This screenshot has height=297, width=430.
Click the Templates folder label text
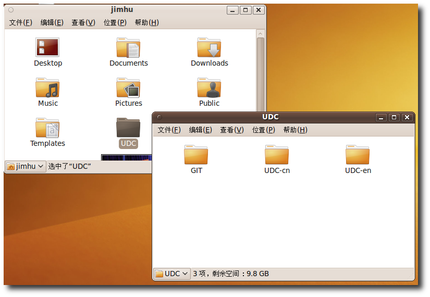pyautogui.click(x=47, y=143)
